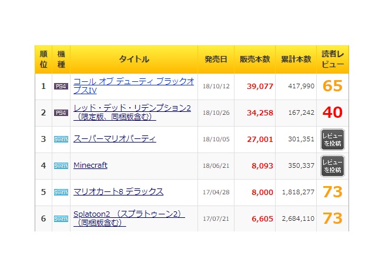Viewport: 382px width, 265px height.
Task: Click the 順位 column header
Action: click(43, 59)
